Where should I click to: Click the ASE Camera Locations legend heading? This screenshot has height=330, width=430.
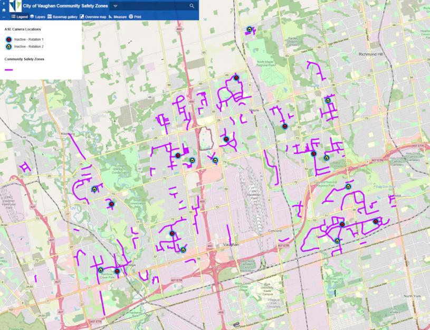22,29
